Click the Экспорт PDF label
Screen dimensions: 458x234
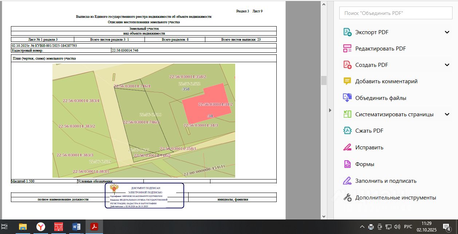coord(372,32)
